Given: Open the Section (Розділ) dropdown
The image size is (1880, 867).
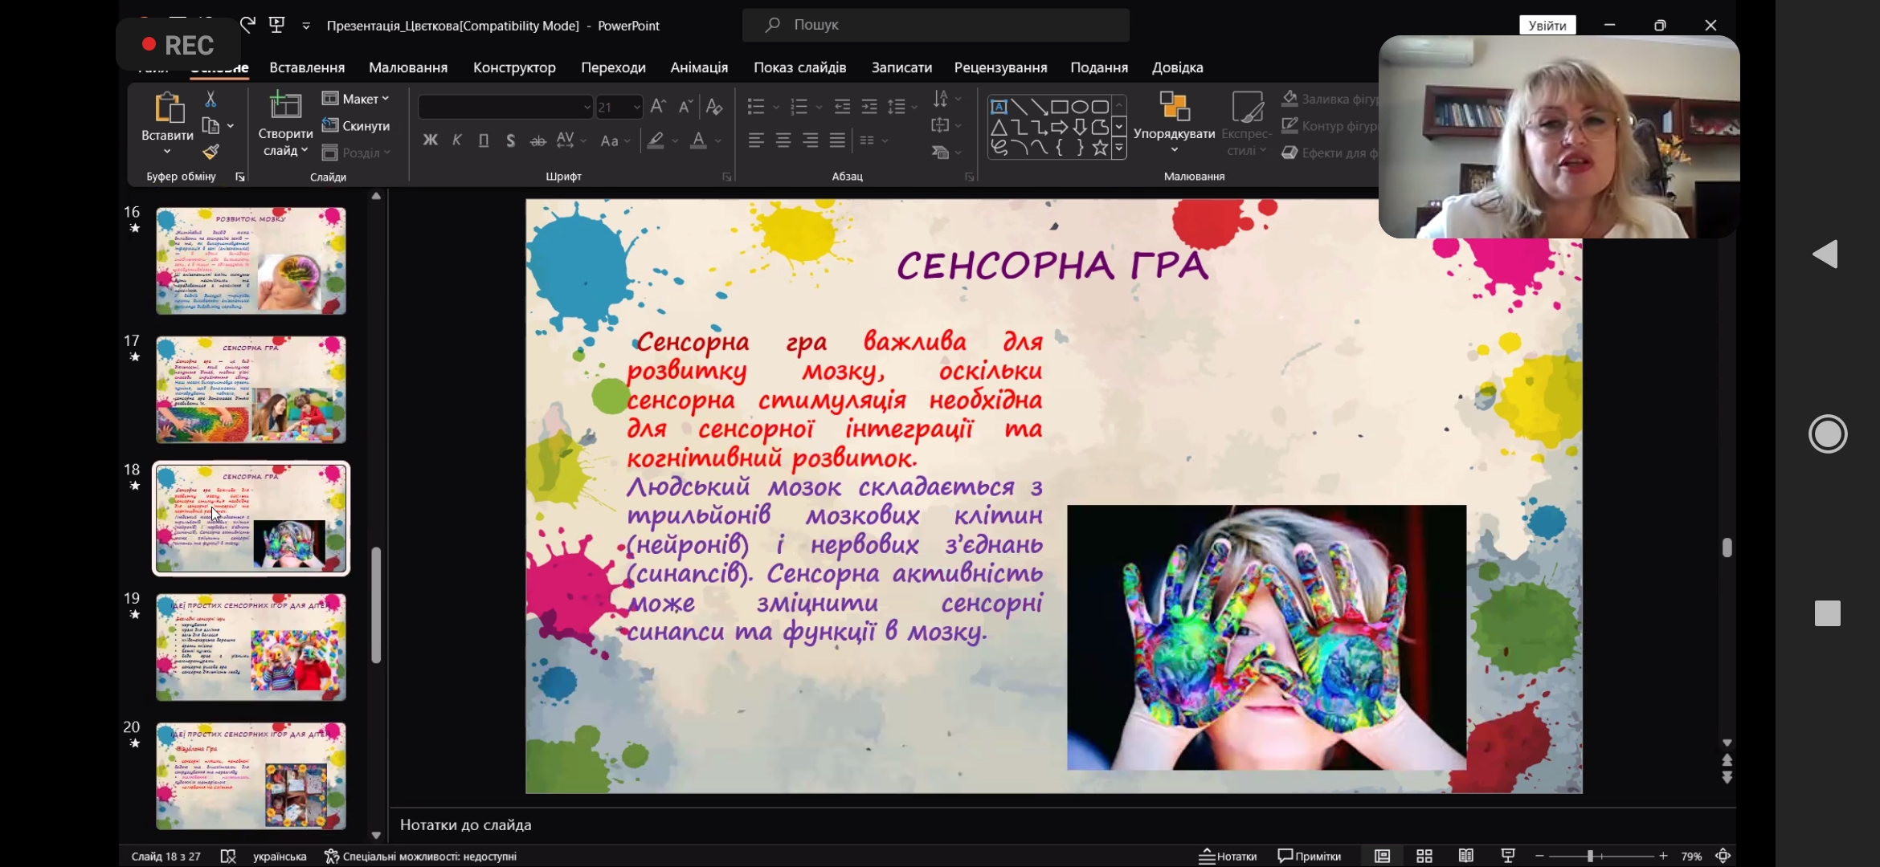Looking at the screenshot, I should (x=356, y=153).
